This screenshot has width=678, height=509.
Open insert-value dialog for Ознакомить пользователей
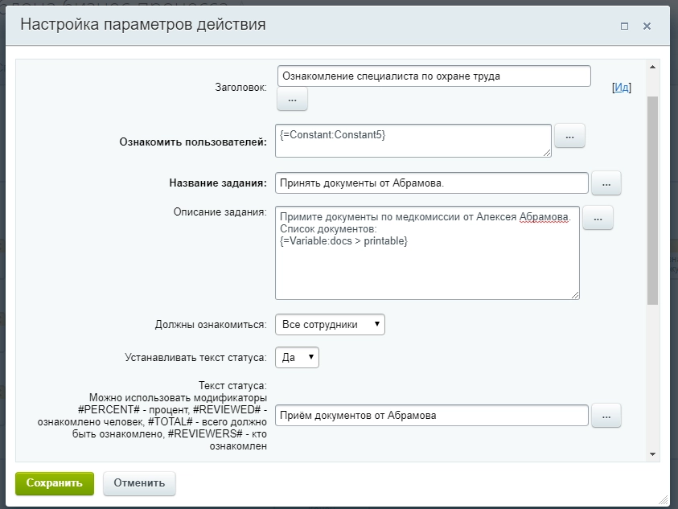point(569,136)
